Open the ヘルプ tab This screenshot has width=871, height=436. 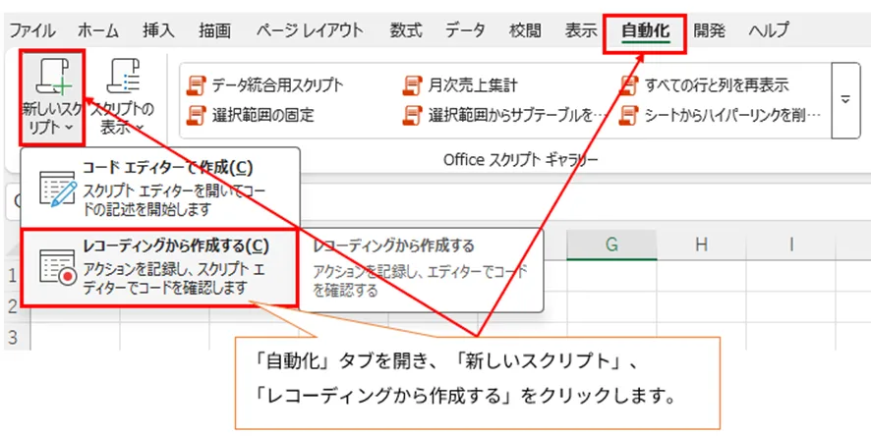point(768,30)
